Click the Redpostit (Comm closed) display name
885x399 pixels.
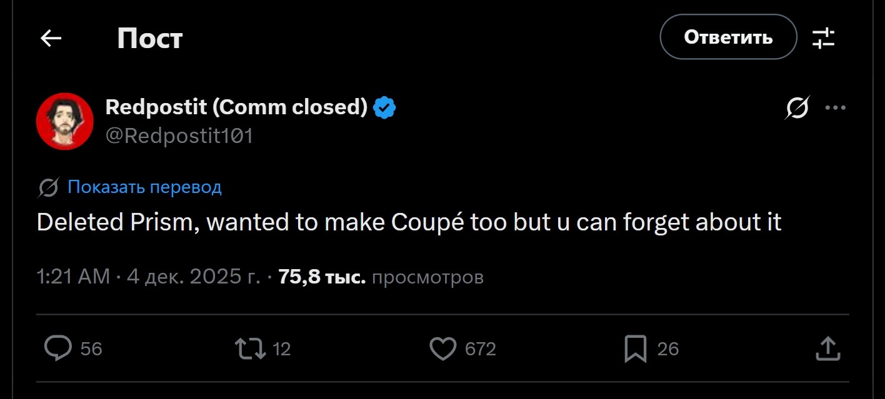point(236,107)
